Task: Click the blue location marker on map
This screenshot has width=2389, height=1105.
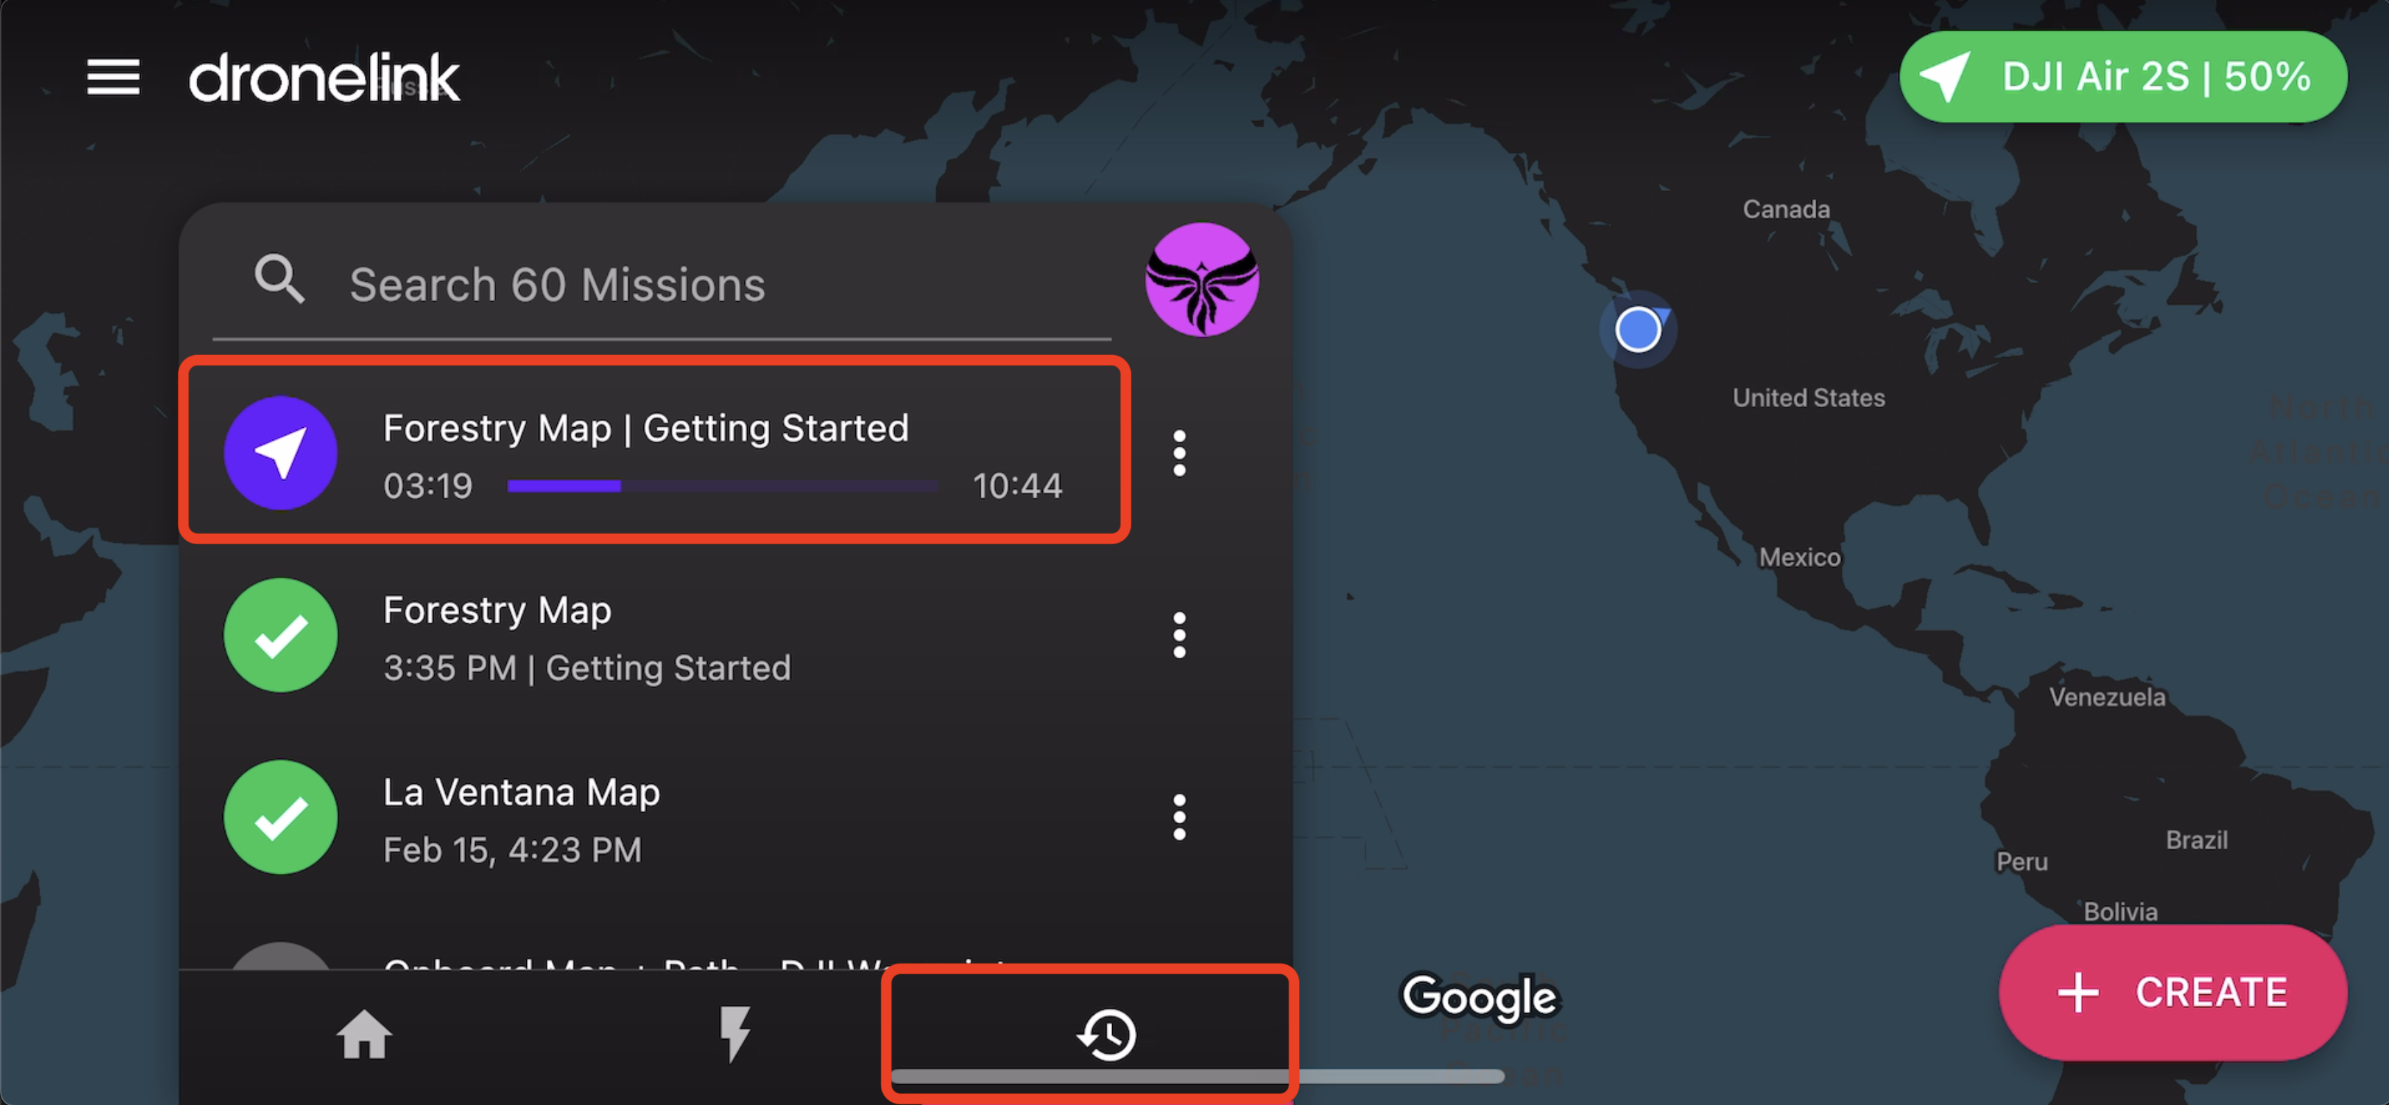Action: 1638,329
